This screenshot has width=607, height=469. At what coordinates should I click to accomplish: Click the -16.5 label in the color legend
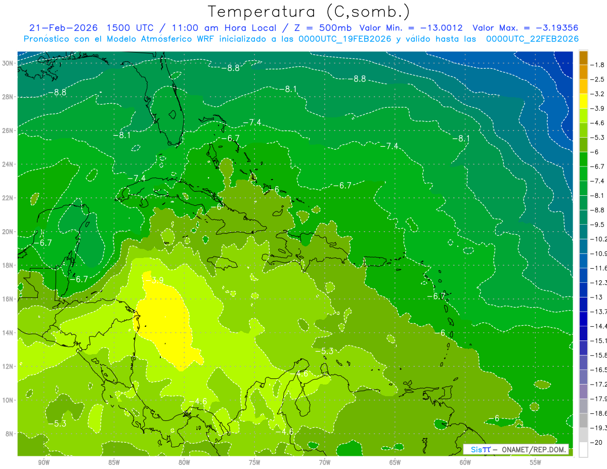[599, 370]
